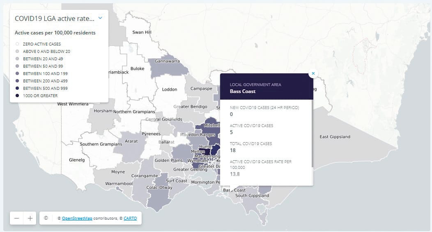Click the Zero Active Cases legend swatch
Viewport: 432px width, 232px height.
[17, 44]
